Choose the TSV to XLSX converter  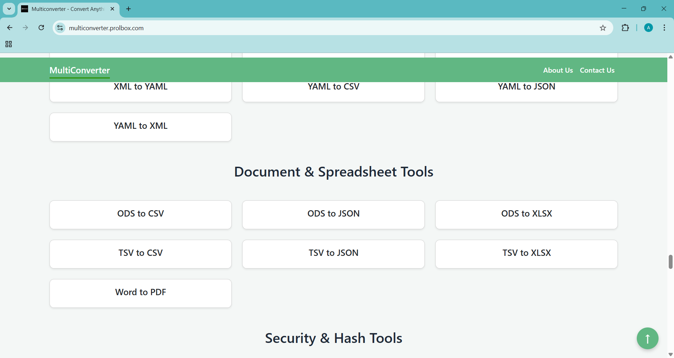(526, 254)
